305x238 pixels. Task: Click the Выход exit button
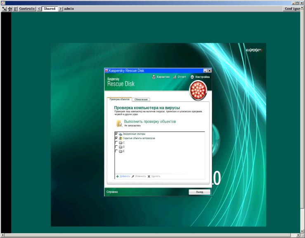pos(199,192)
